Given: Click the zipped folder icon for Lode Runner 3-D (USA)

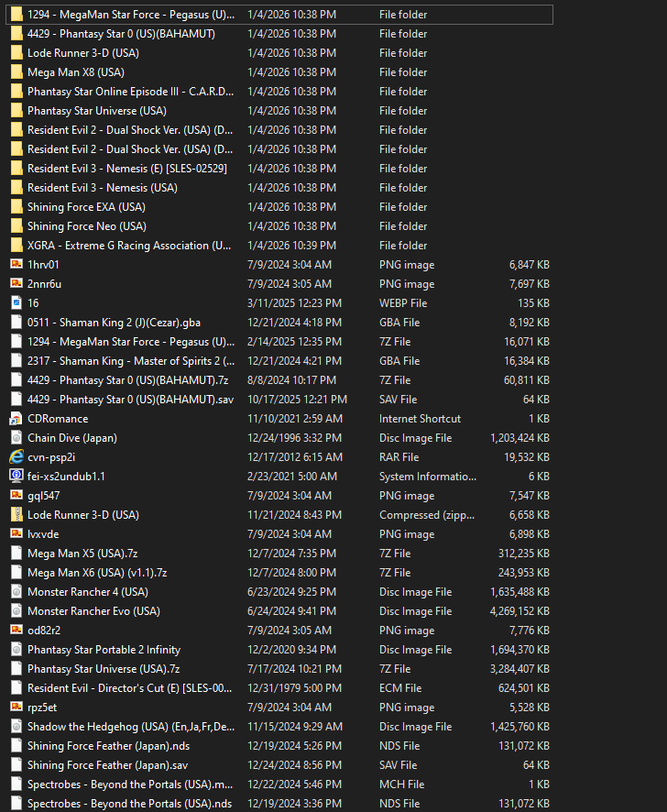Looking at the screenshot, I should tap(16, 515).
